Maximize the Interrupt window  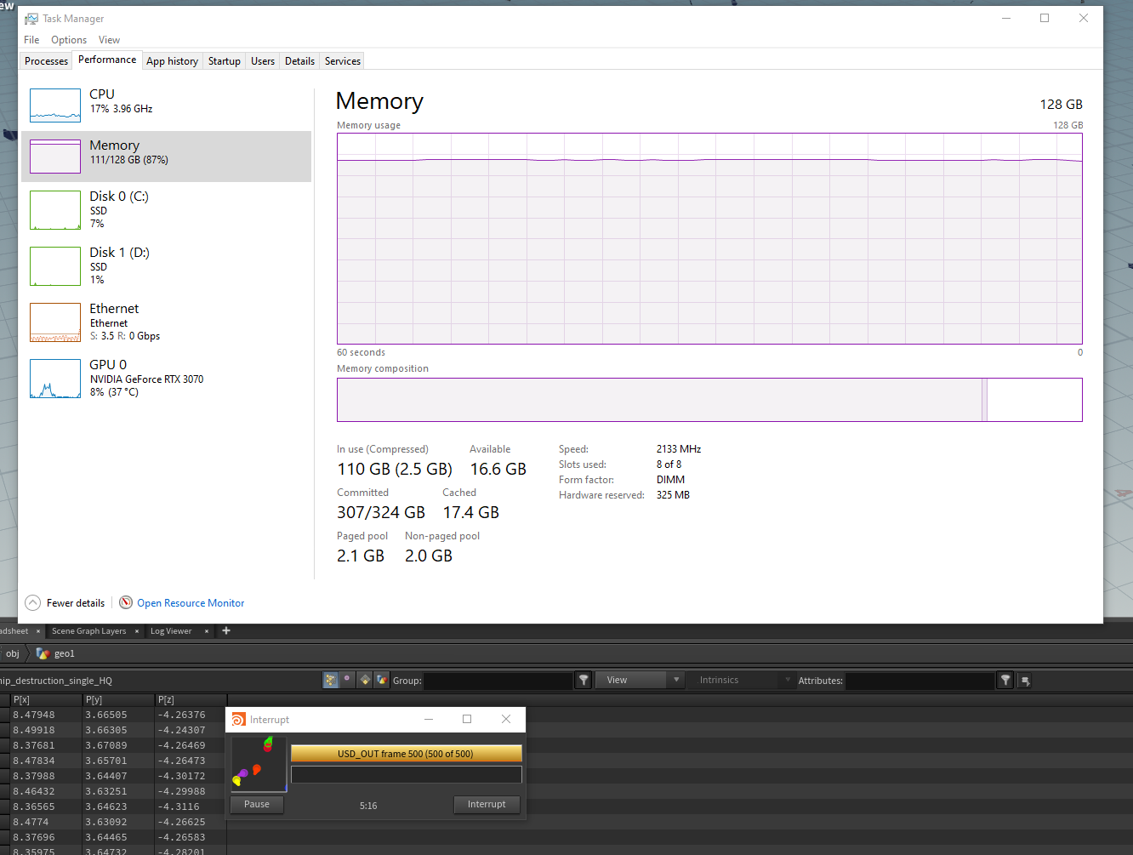pyautogui.click(x=467, y=719)
